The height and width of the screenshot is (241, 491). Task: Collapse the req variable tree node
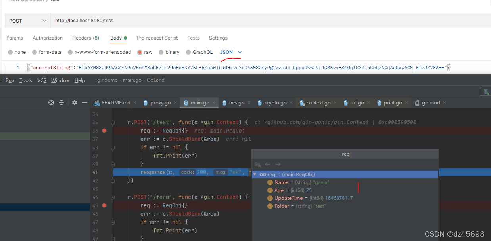pos(255,175)
